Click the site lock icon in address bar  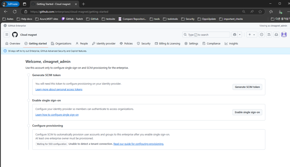pos(26,12)
